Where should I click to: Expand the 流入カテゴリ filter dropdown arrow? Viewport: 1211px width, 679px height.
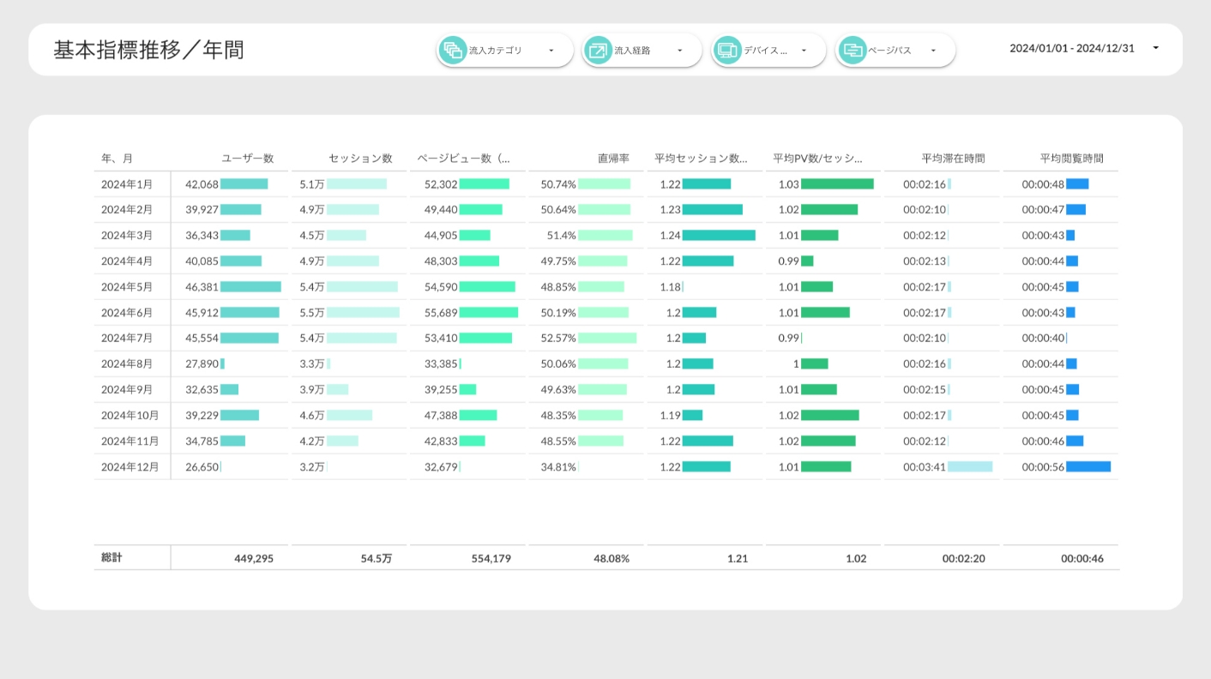tap(551, 51)
